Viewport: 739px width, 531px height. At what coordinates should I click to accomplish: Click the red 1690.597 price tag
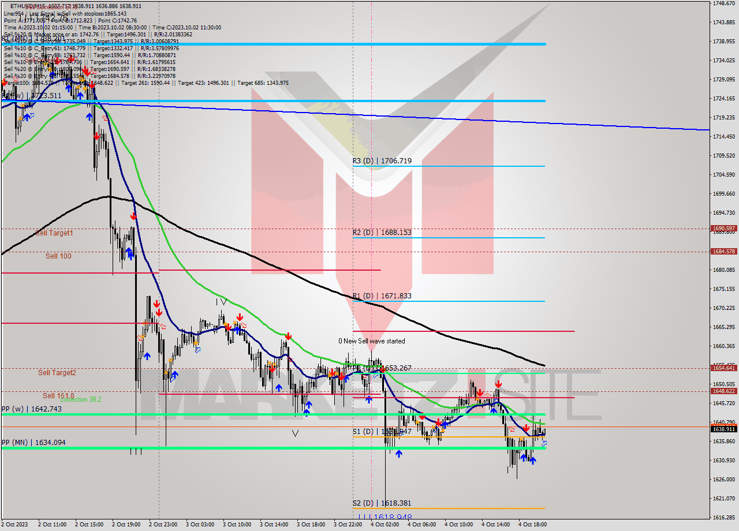pyautogui.click(x=723, y=229)
